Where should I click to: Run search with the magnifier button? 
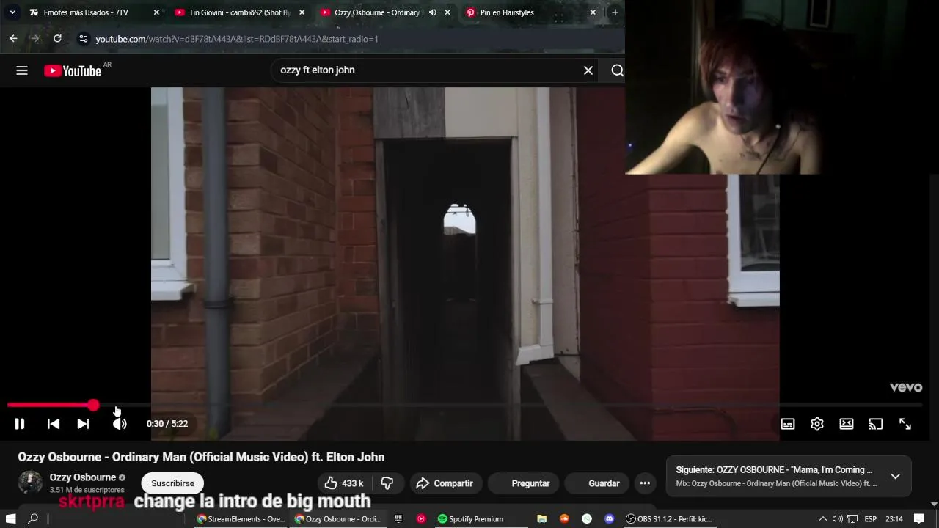pyautogui.click(x=617, y=70)
